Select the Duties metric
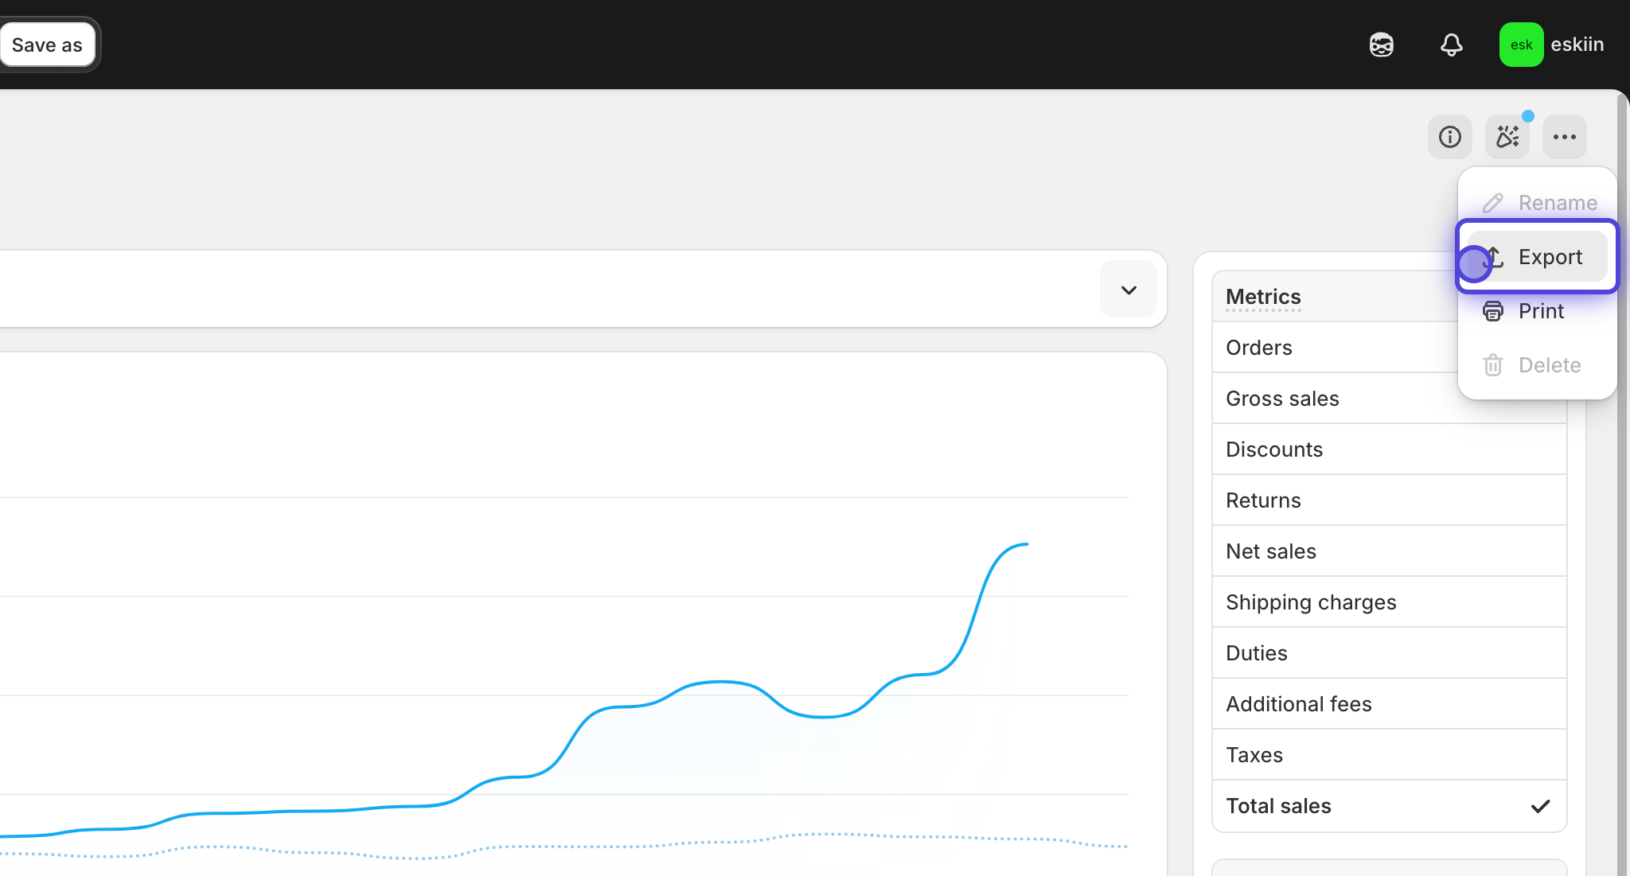Viewport: 1630px width, 876px height. click(x=1389, y=653)
